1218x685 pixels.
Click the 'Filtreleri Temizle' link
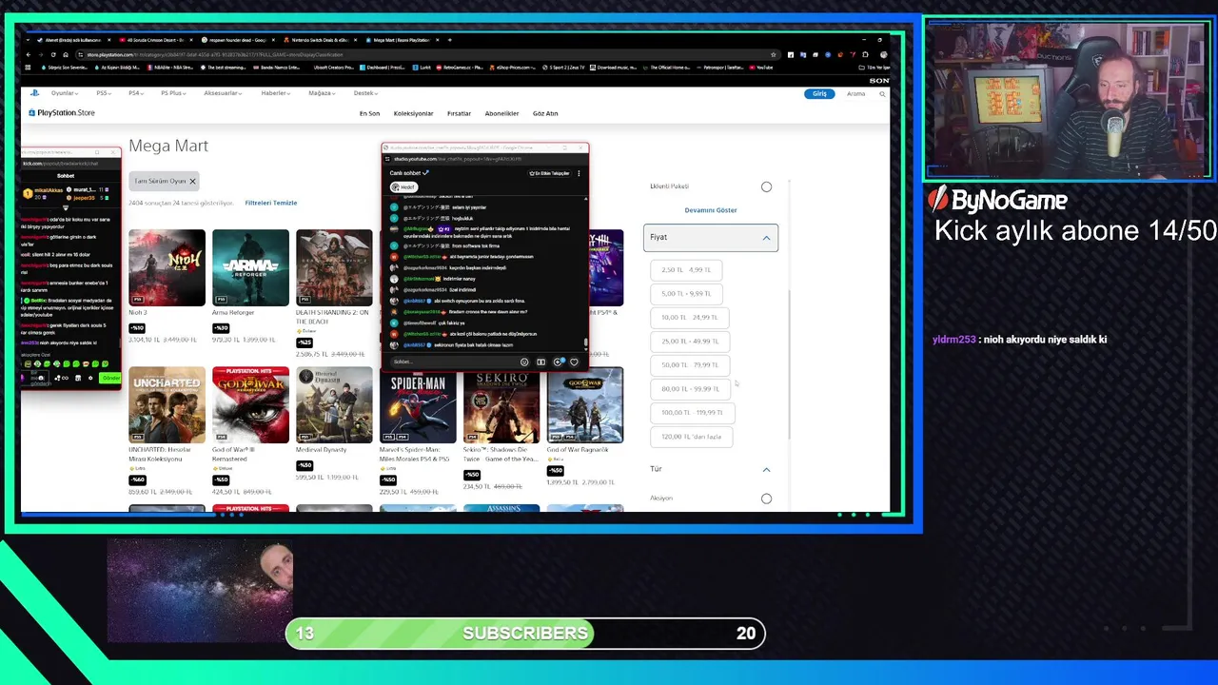coord(271,203)
